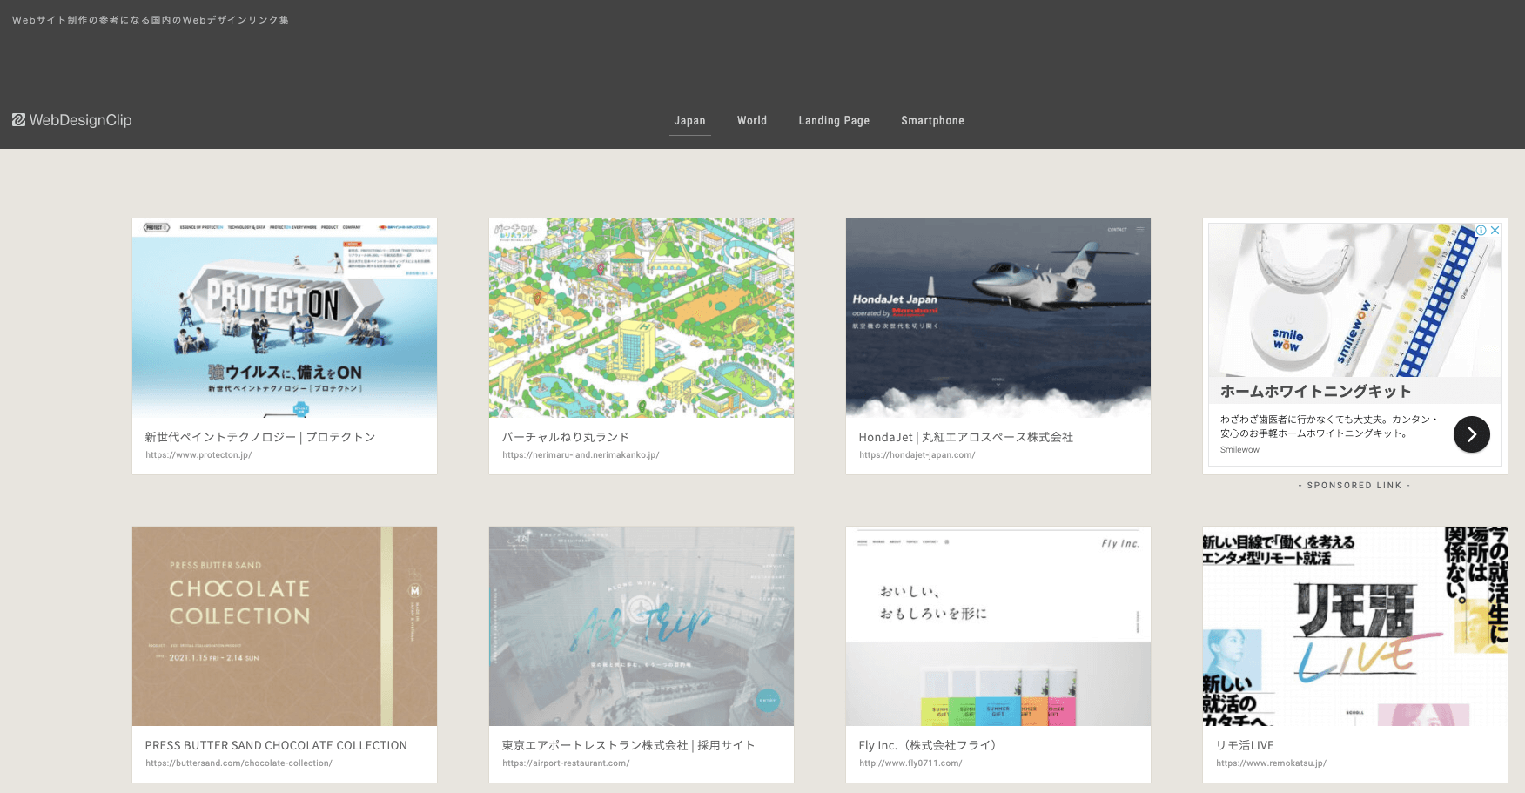Click the ホームホワイトニングキット ad headline
This screenshot has width=1525, height=793.
pyautogui.click(x=1315, y=392)
